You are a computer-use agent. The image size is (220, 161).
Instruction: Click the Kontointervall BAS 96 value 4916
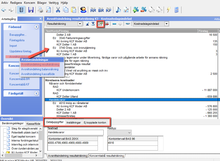133,143
